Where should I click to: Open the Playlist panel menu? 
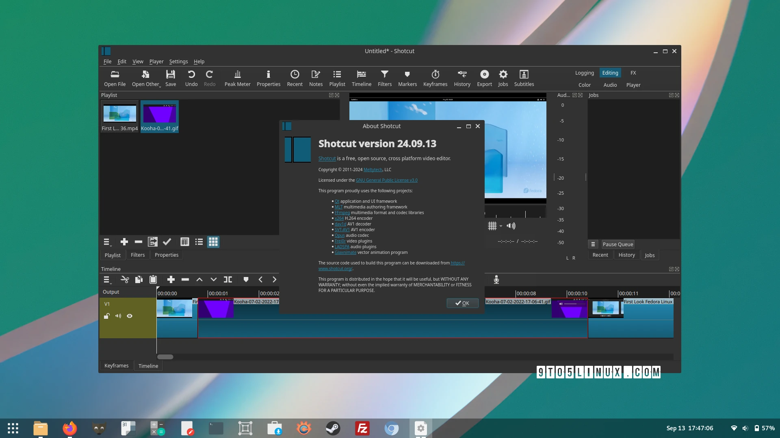(107, 242)
